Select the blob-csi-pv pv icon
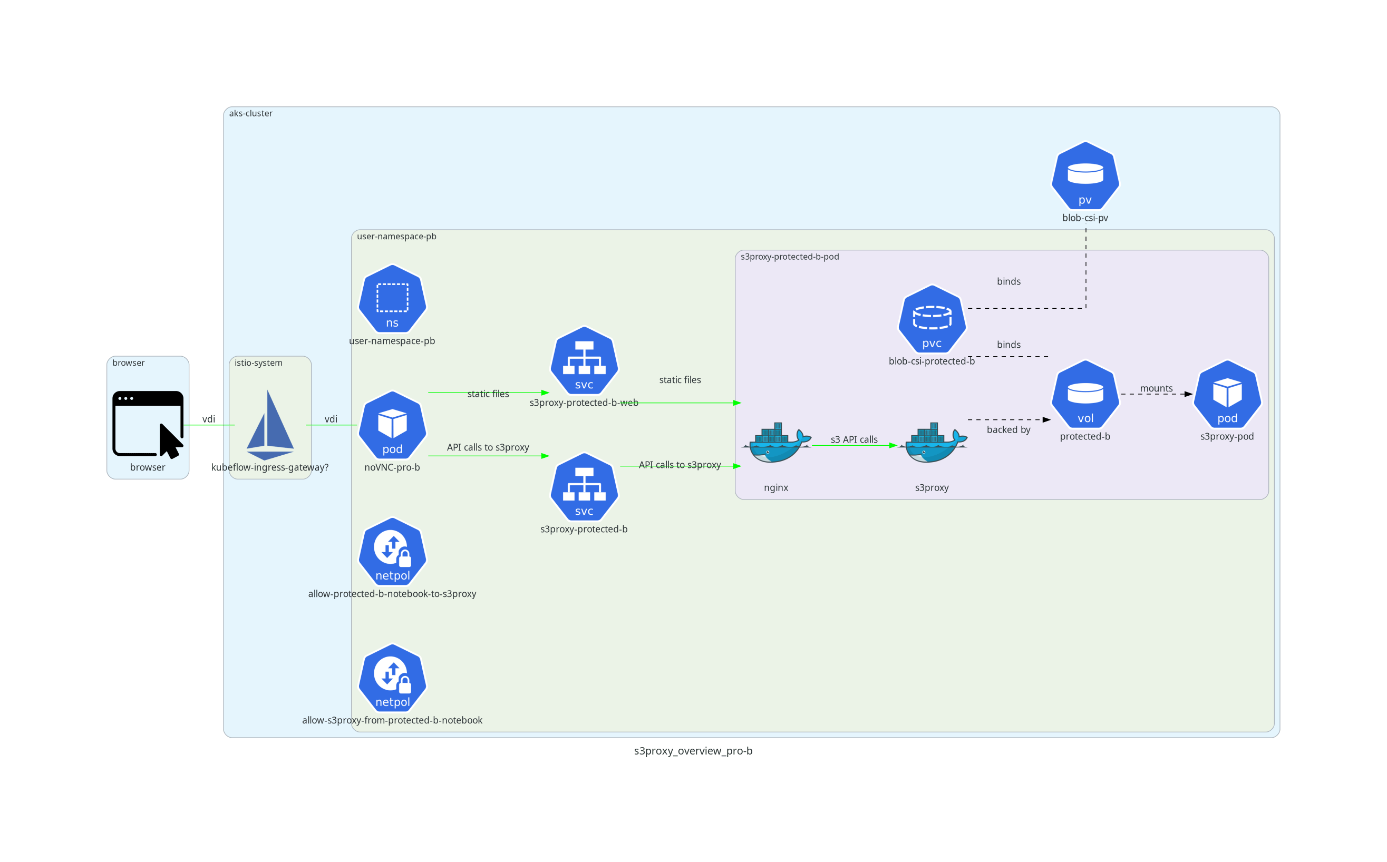This screenshot has height=862, width=1387. (1085, 176)
